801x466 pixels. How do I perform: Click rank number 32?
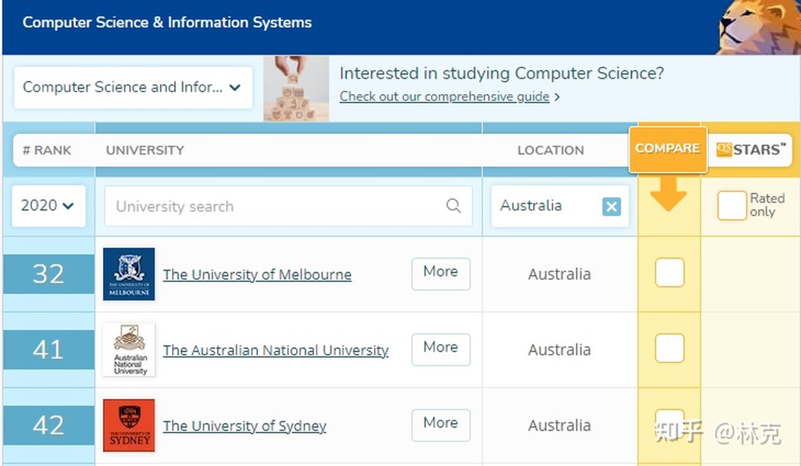click(48, 274)
